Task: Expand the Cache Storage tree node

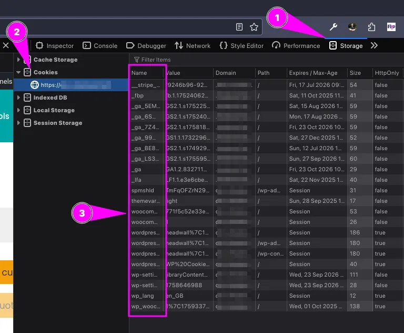Action: pyautogui.click(x=19, y=60)
